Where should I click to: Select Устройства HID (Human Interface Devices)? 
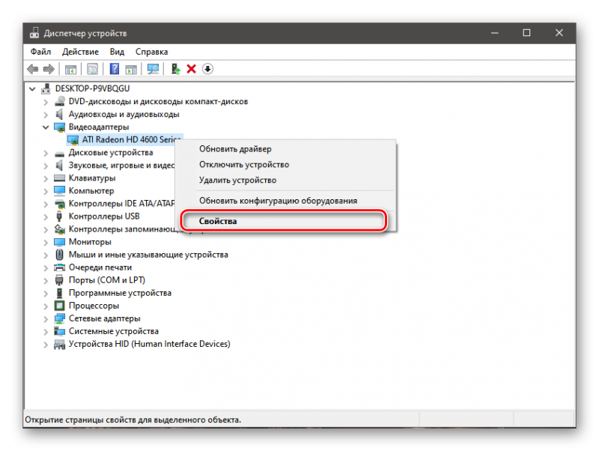click(x=149, y=344)
